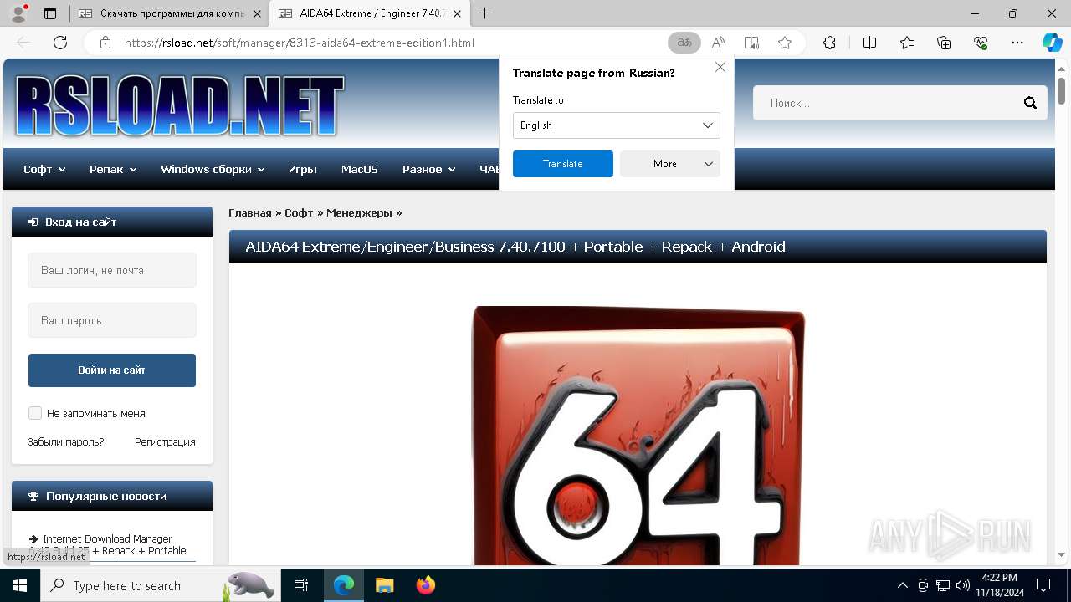Screen dimensions: 1071x602
Task: Launch Firefox from taskbar
Action: point(425,585)
